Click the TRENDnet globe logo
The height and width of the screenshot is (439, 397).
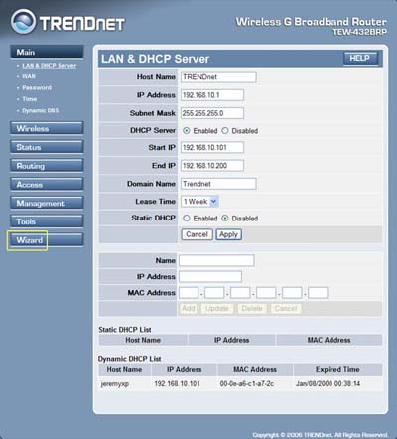pos(23,22)
